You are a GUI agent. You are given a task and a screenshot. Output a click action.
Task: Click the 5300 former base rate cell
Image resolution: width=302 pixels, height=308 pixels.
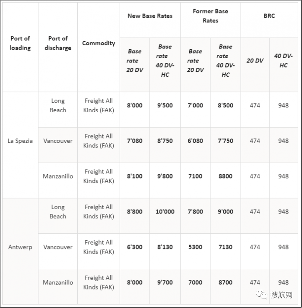coord(195,247)
